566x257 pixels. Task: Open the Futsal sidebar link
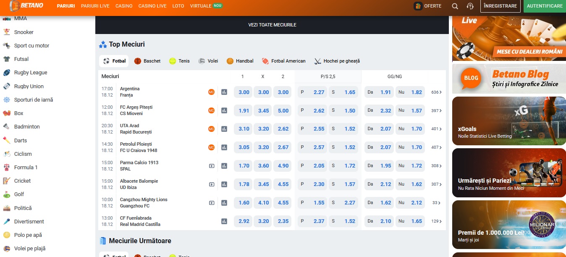coord(21,59)
